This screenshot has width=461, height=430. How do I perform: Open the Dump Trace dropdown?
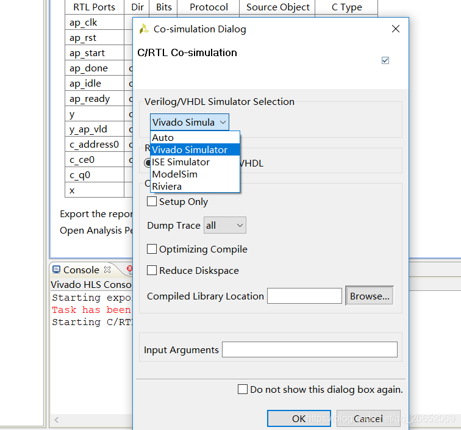(225, 225)
